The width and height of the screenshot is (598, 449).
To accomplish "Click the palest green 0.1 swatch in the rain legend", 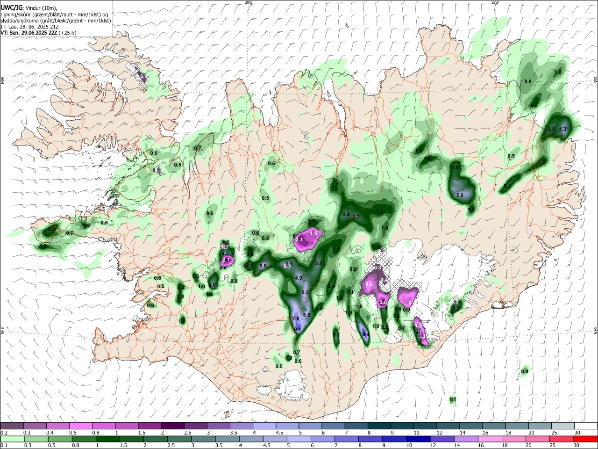I will [12, 439].
